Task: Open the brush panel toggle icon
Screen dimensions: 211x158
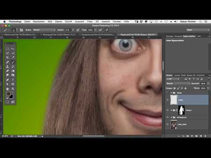Action: pyautogui.click(x=22, y=30)
